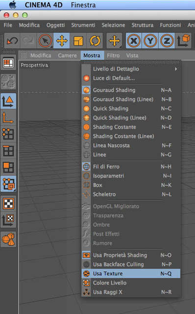Select the Move tool icon
Image resolution: width=195 pixels, height=314 pixels.
(62, 41)
